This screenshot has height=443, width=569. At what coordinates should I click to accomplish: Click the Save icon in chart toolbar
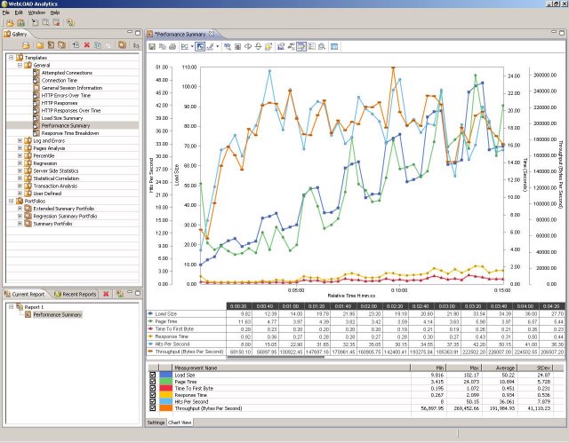click(x=151, y=45)
